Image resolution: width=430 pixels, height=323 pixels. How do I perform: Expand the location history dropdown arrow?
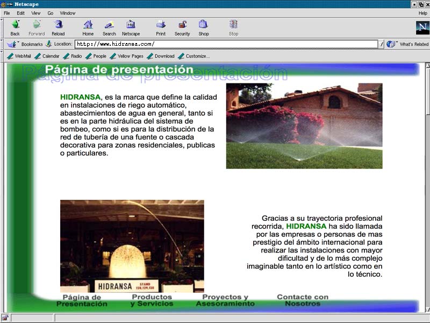point(381,44)
